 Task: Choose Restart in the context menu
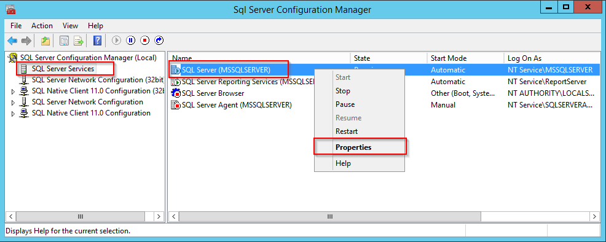[360, 131]
